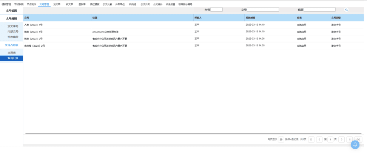The image size is (367, 156).
Task: Select 文号占用表 in the sidebar
Action: pyautogui.click(x=11, y=45)
